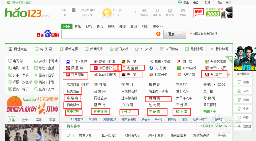Open the 电视剧 navigation tab
The width and height of the screenshot is (256, 141).
point(44,49)
